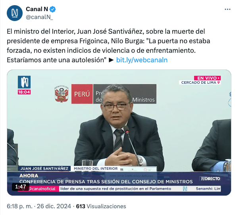
Task: Click the red PERÚ logo block
Action: coord(82,94)
